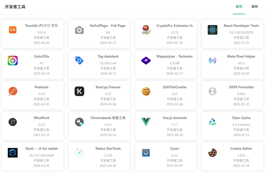Click the date 2026-01-13
Viewport: 265px width, 173px height.
pos(241,135)
